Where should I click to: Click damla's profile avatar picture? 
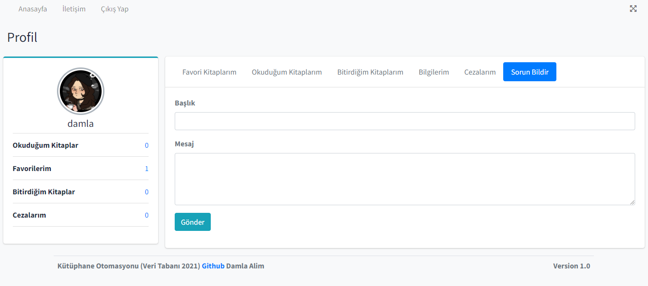81,91
